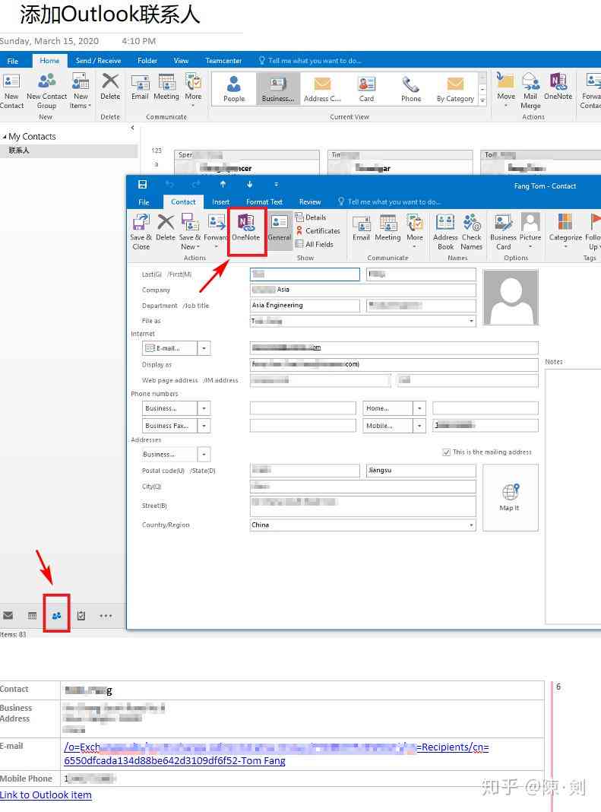
Task: Open New Items menu in main ribbon
Action: (x=81, y=91)
